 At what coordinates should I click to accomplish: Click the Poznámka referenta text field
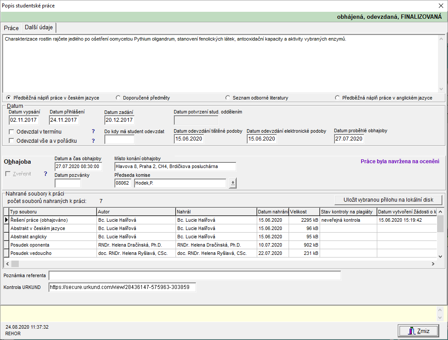pyautogui.click(x=194, y=275)
